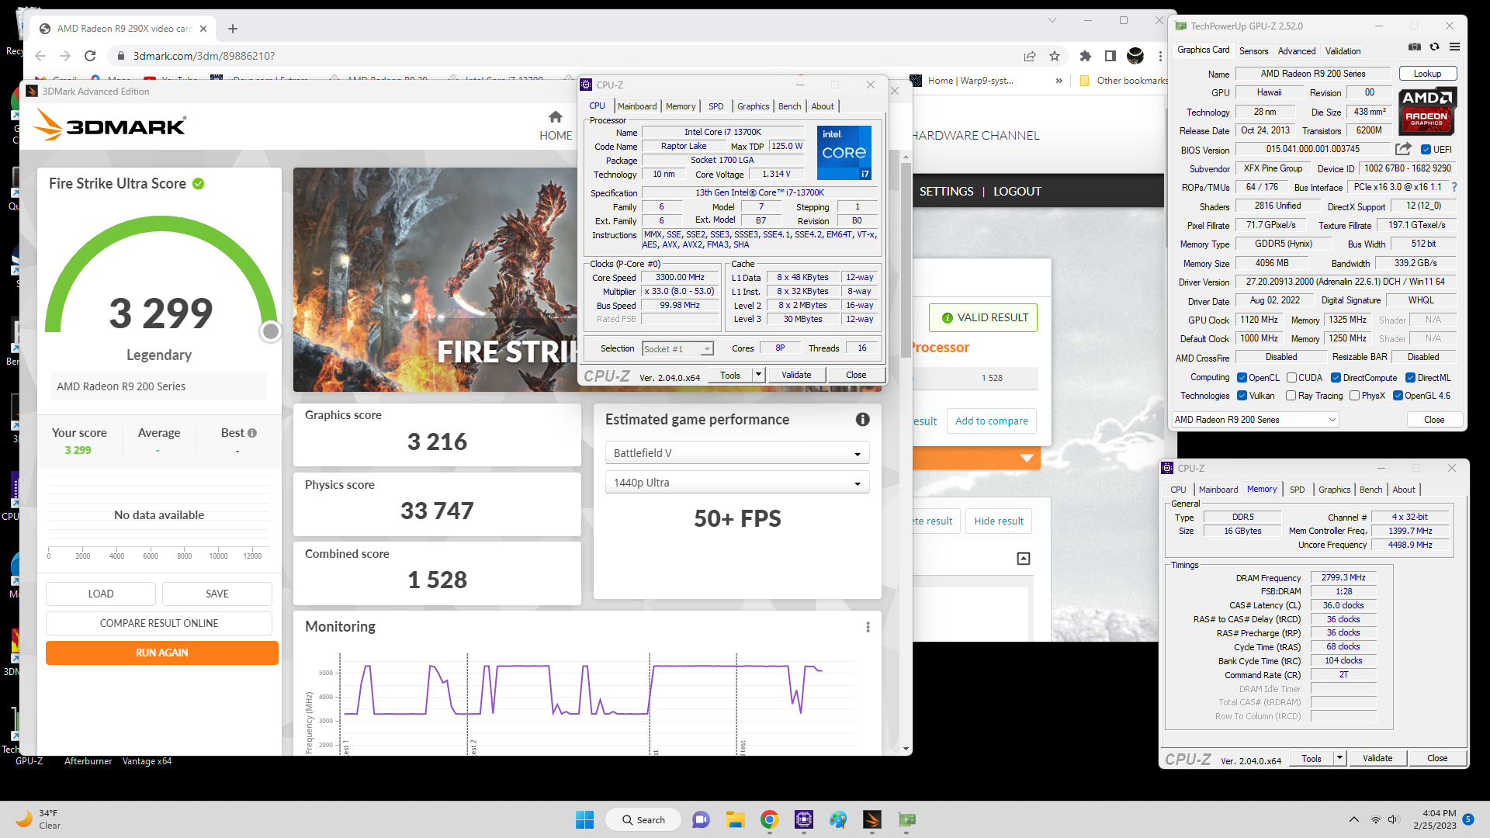Click the Chrome reload page icon
Screen dimensions: 1490x838
coord(90,56)
